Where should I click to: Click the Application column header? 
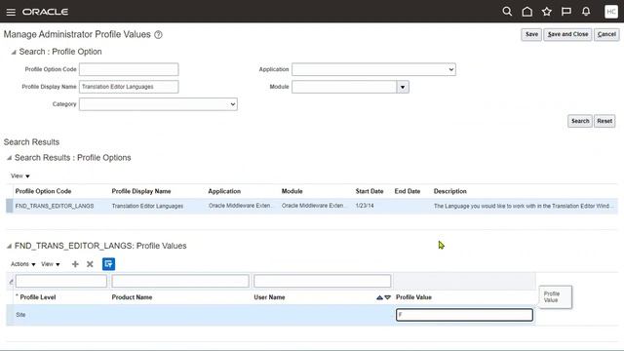pyautogui.click(x=224, y=191)
